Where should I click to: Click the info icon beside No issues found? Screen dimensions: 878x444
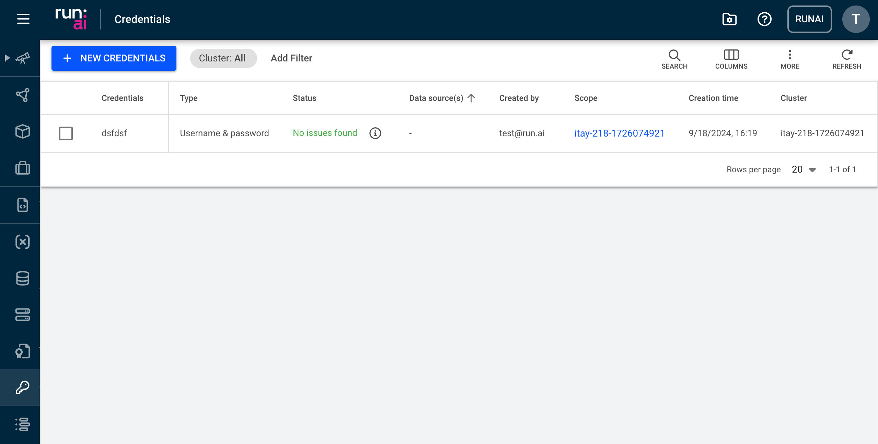tap(375, 133)
